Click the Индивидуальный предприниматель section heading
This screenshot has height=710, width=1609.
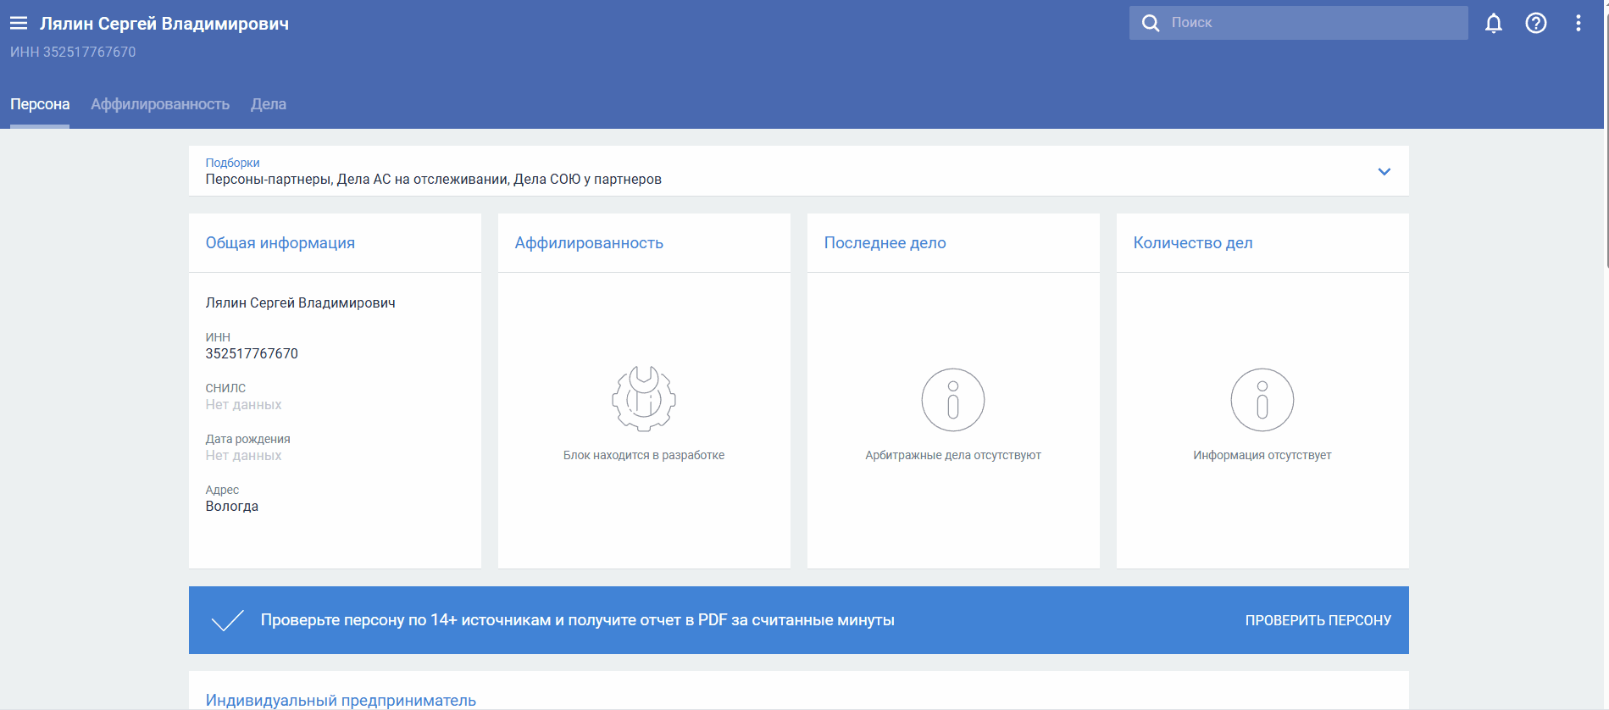click(x=341, y=700)
